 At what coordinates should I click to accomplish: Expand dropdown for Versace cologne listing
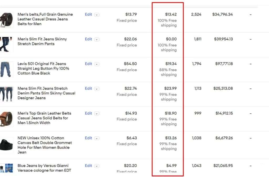(97, 166)
